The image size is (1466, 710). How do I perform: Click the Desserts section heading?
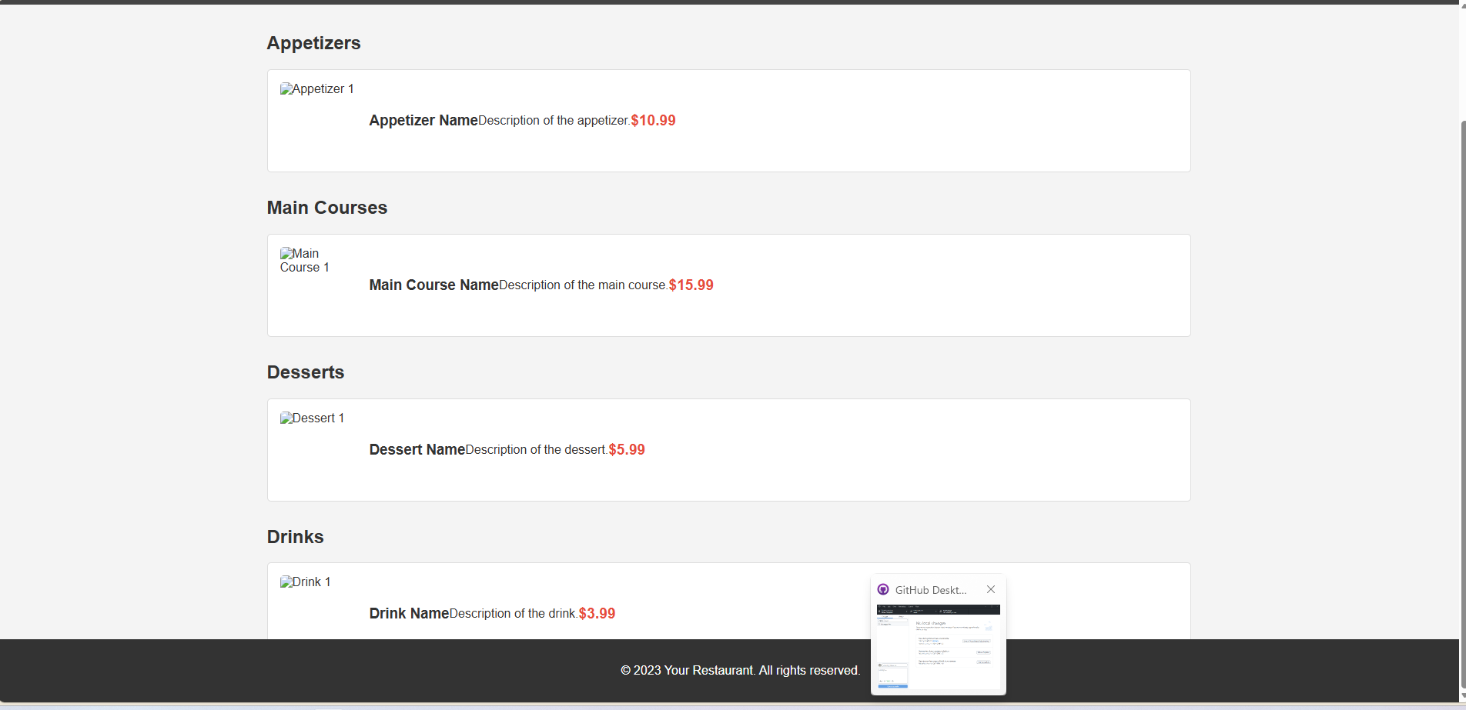[x=306, y=372]
